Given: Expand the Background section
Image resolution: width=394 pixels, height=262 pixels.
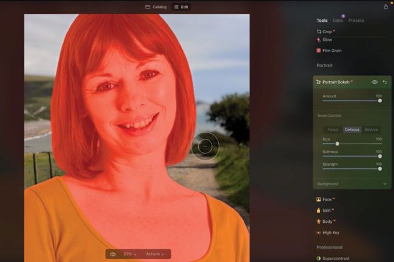Looking at the screenshot, I should [384, 184].
